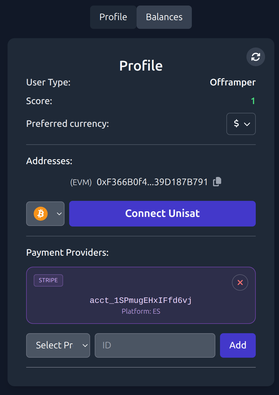Select the Profile tab

point(113,17)
